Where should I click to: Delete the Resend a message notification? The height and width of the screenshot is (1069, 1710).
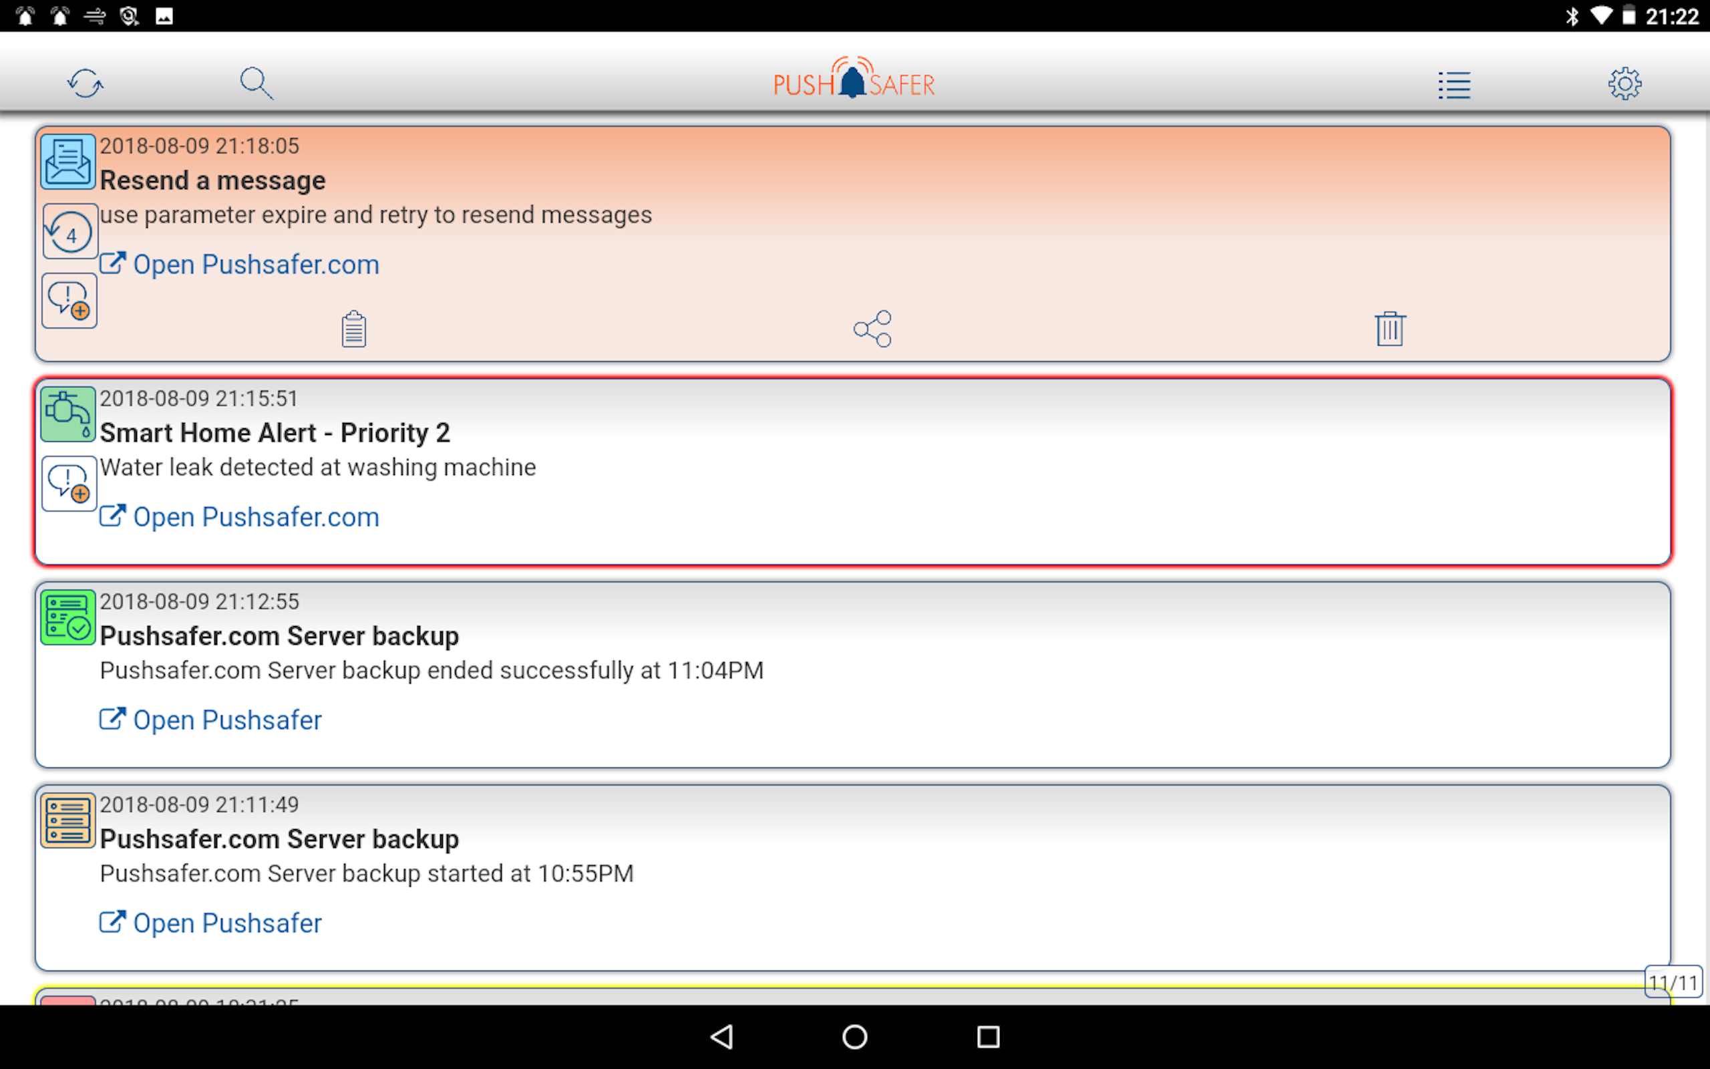[x=1390, y=329]
